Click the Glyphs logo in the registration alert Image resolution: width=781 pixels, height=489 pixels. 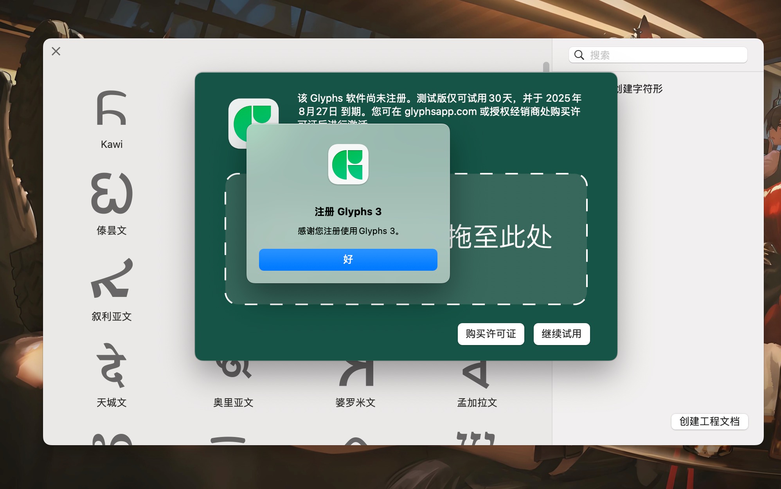(x=348, y=164)
